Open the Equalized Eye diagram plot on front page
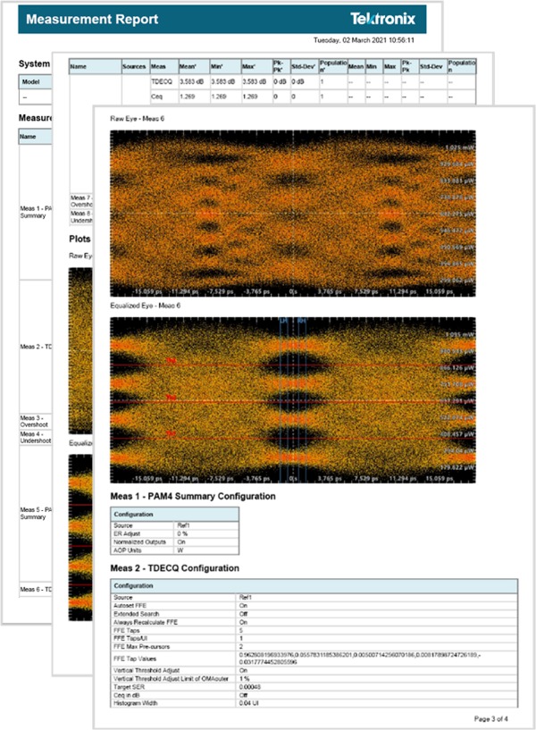The width and height of the screenshot is (536, 730). click(293, 400)
